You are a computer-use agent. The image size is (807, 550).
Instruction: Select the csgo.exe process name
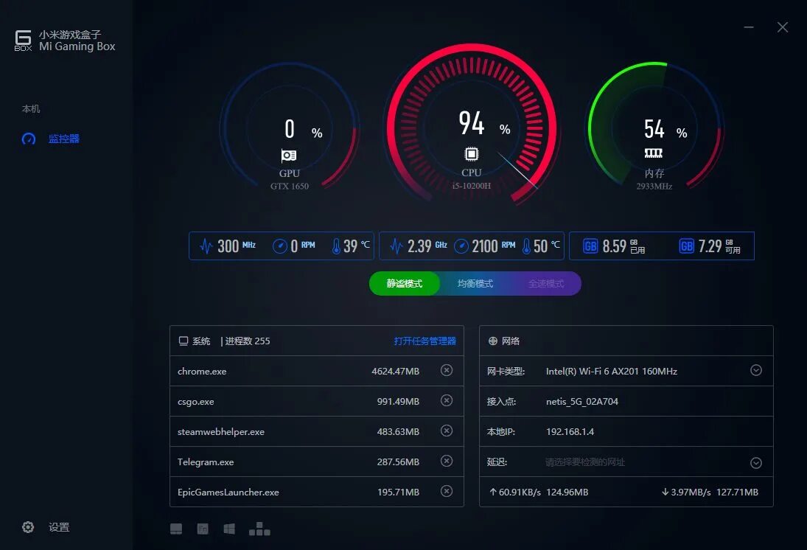pyautogui.click(x=195, y=402)
